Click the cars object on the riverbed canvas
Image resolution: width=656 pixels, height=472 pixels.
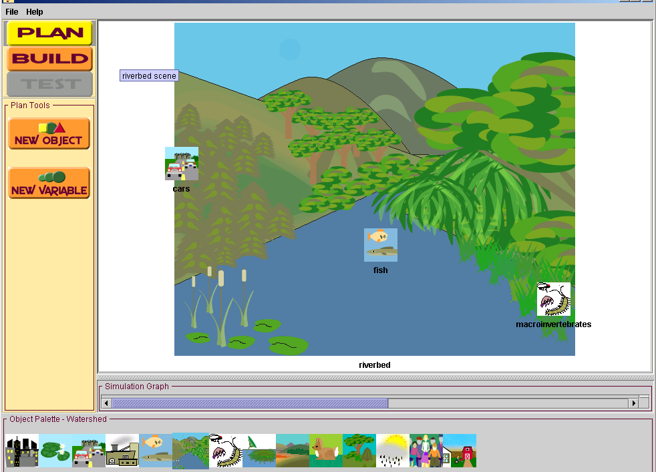click(182, 164)
